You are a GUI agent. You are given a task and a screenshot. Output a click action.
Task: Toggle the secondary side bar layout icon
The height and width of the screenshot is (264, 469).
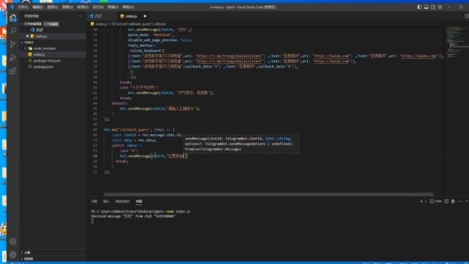click(433, 7)
